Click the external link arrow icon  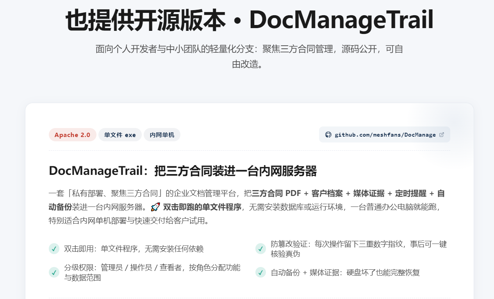coord(442,135)
